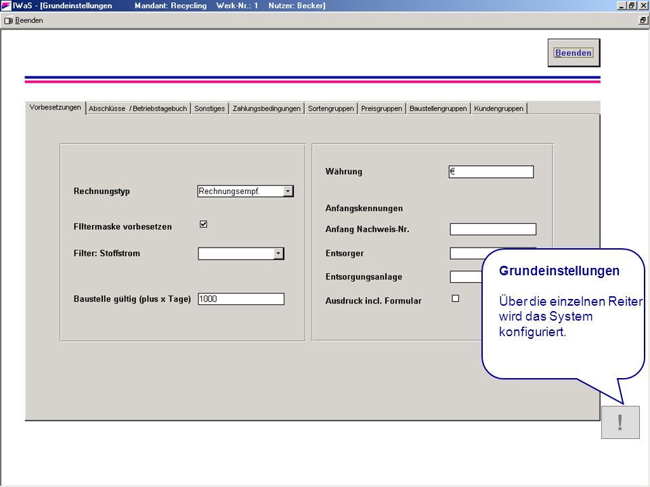Open the Sonstiges tab
This screenshot has height=487, width=650.
(209, 108)
